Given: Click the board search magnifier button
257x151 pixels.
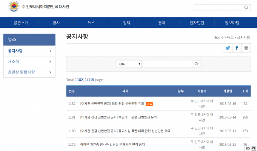Looking at the screenshot, I should tap(196, 64).
